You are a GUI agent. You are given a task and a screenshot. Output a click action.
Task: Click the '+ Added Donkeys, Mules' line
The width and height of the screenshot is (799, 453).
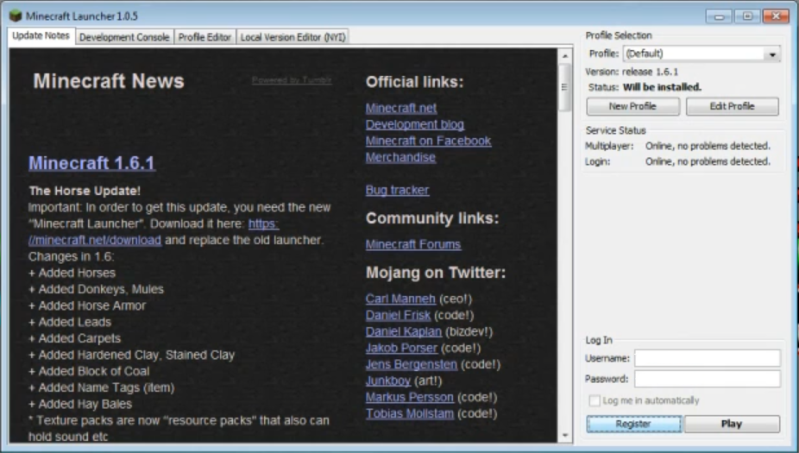97,289
